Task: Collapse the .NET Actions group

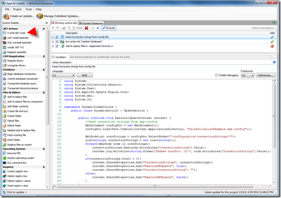Action: pos(43,29)
